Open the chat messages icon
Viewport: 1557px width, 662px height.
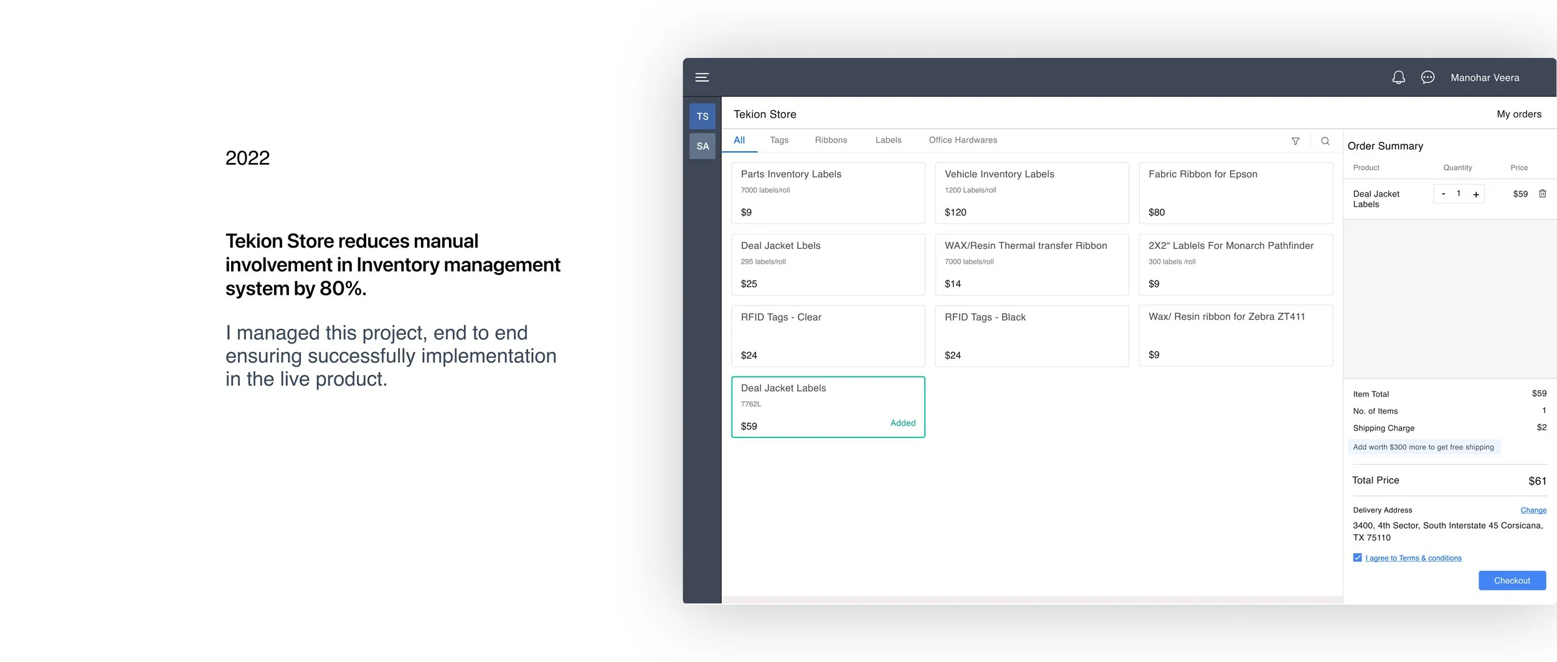1427,77
